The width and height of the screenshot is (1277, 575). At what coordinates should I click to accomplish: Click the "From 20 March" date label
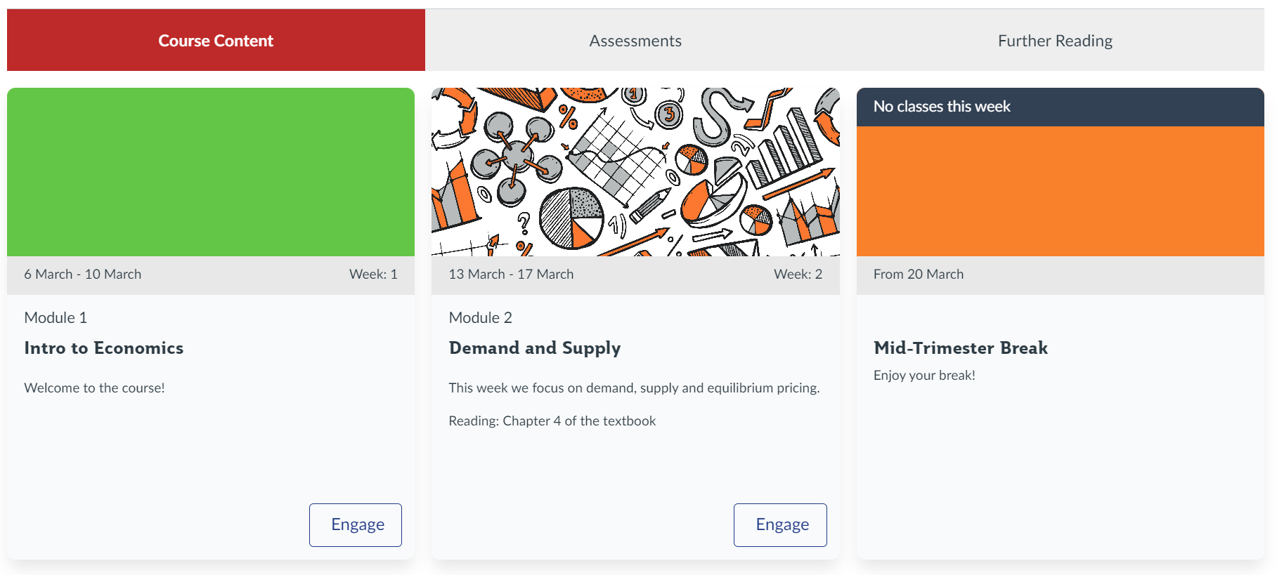pyautogui.click(x=918, y=275)
